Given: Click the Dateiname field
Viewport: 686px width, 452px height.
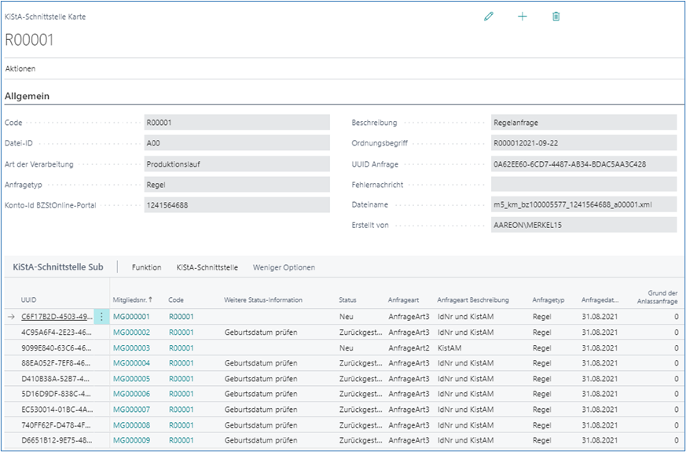Looking at the screenshot, I should click(582, 204).
